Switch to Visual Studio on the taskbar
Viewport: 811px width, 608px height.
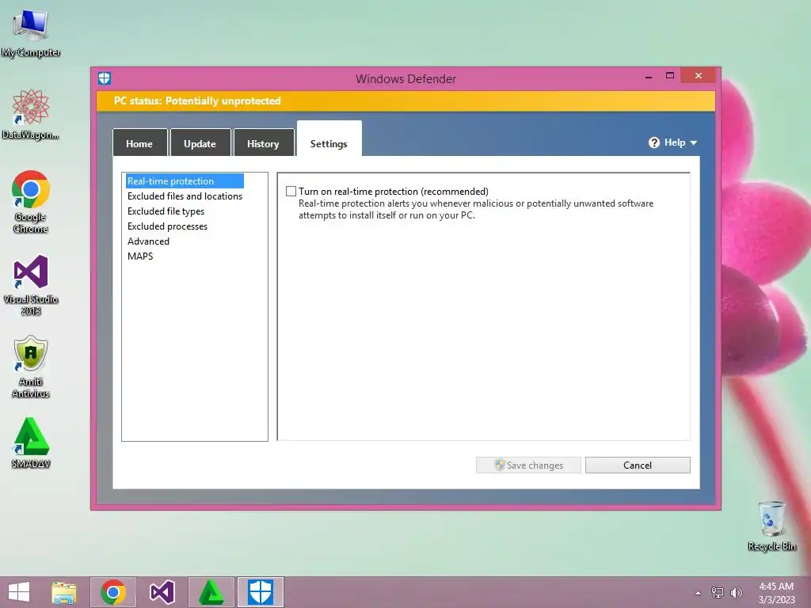point(162,592)
